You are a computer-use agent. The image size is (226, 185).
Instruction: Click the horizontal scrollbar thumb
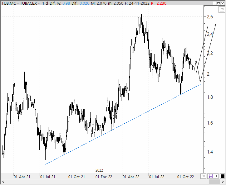215,182
